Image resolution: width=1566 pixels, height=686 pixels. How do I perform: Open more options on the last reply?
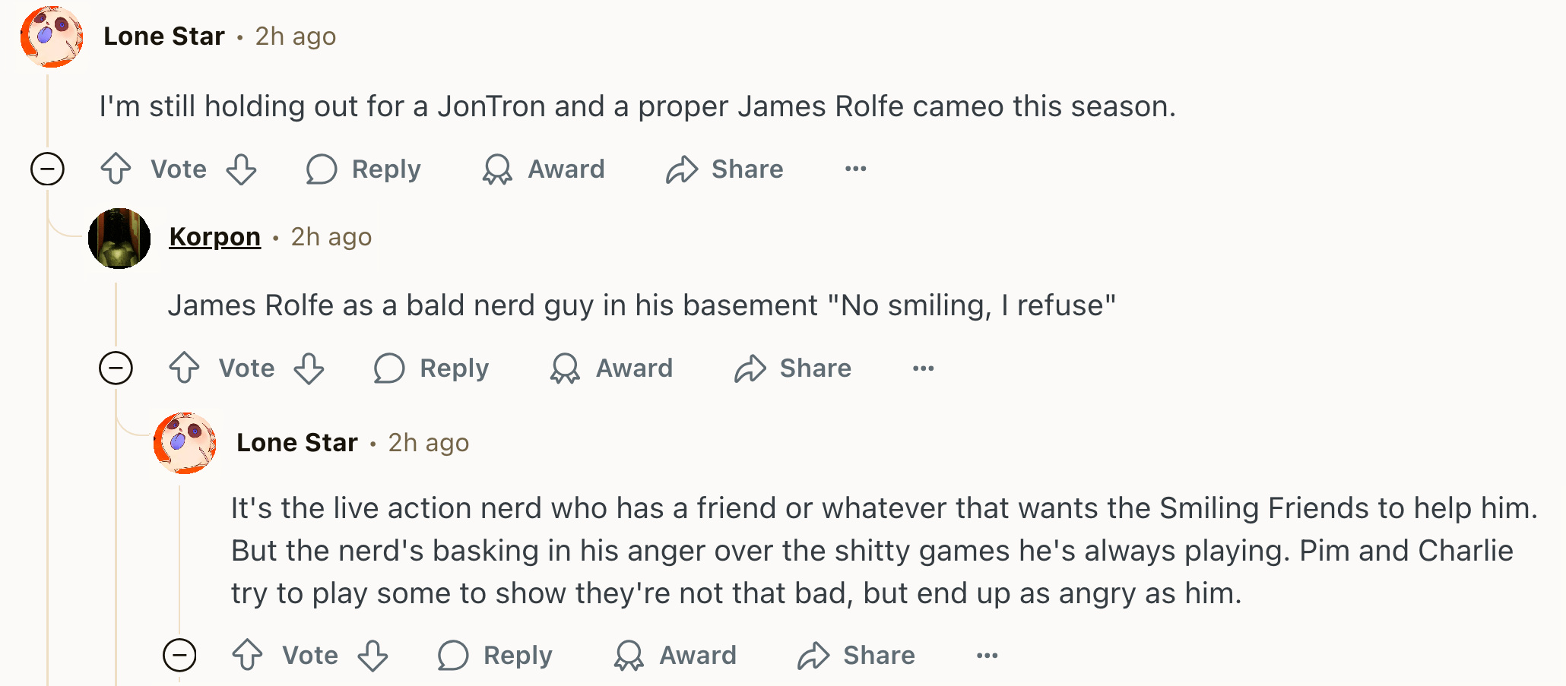(987, 655)
